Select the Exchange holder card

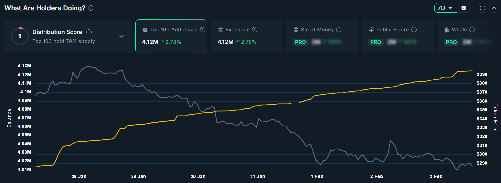(x=246, y=36)
